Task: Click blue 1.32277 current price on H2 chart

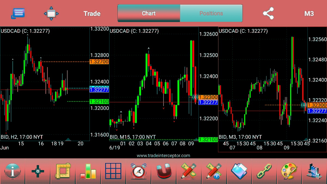Action: [x=99, y=90]
